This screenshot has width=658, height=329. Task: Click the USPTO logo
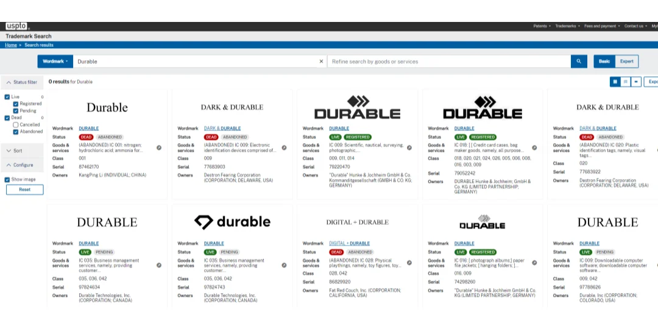pos(17,26)
